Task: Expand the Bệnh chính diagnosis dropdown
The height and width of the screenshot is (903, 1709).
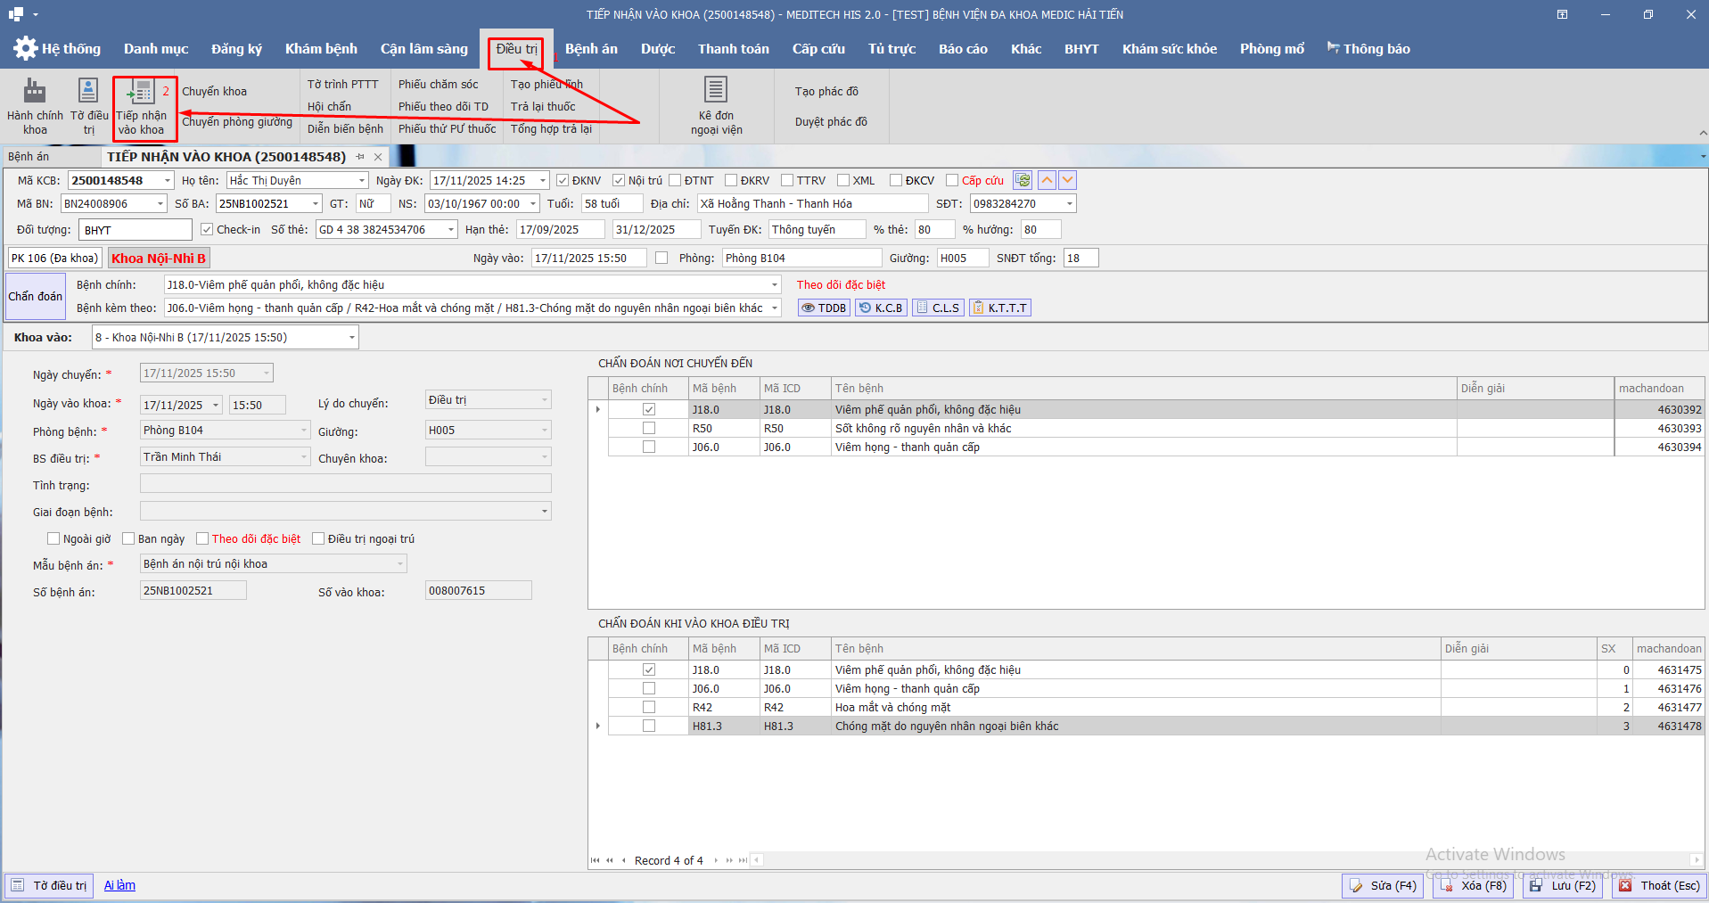Action: (x=774, y=285)
